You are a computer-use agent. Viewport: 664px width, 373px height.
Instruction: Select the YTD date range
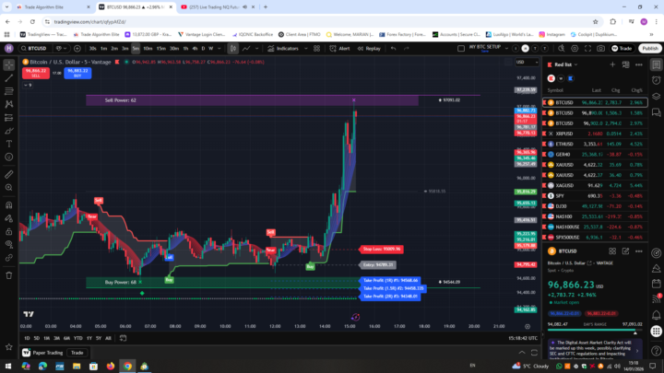77,338
